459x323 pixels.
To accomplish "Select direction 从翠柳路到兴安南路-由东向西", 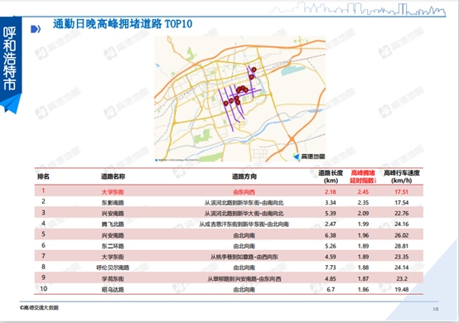I will tap(244, 279).
